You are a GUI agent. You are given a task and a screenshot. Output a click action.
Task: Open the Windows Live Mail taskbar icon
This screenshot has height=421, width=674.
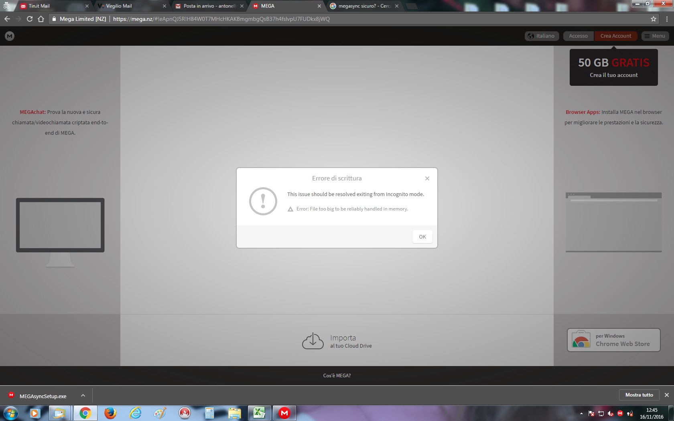[60, 413]
